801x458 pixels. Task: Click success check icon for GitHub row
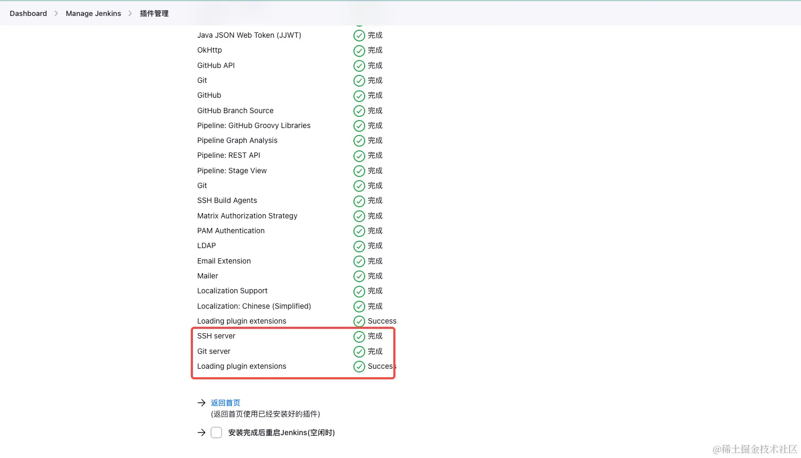pyautogui.click(x=359, y=96)
